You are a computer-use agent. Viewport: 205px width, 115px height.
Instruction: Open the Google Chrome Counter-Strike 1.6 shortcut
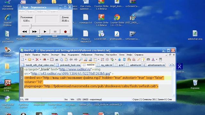point(117,20)
